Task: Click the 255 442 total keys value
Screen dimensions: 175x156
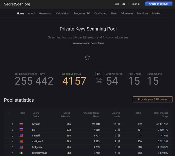Action: tap(34, 81)
